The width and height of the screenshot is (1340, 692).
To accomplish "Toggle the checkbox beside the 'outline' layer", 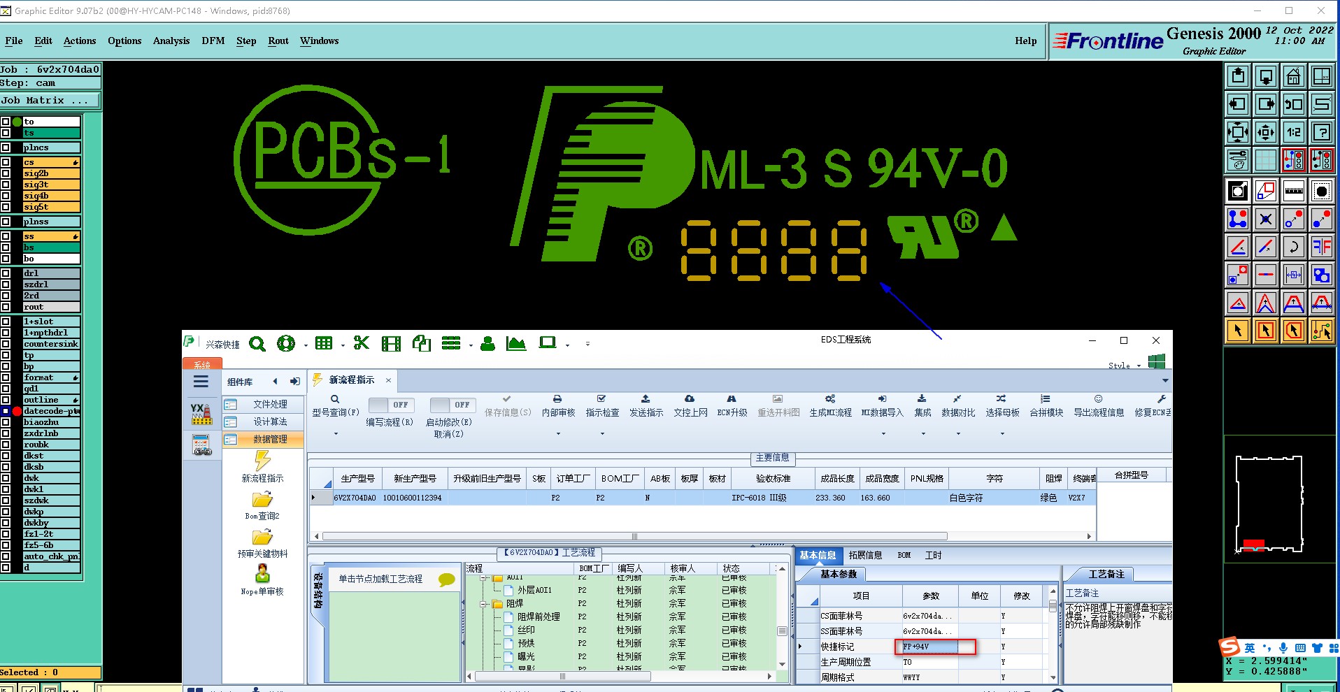I will (x=6, y=400).
